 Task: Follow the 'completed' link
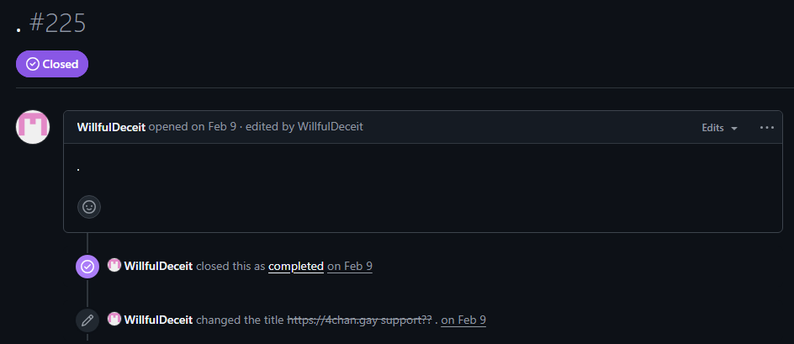(x=296, y=266)
